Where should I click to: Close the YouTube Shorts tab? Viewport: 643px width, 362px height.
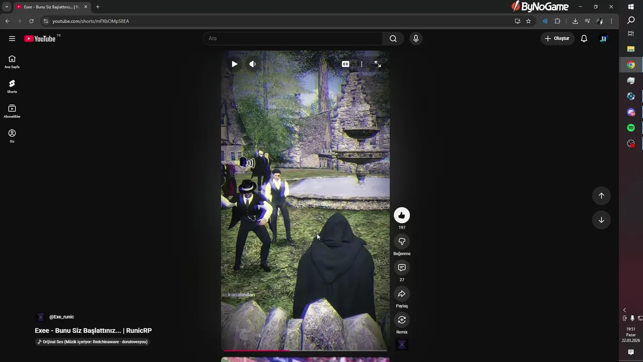85,7
